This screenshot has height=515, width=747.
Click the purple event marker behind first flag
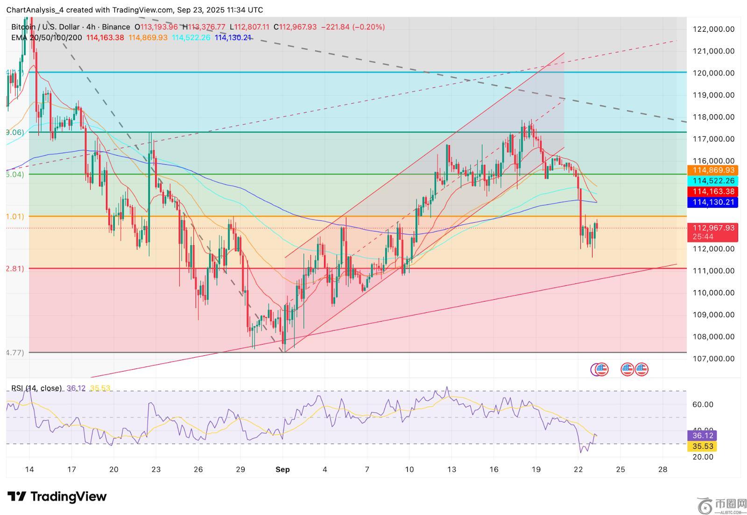coord(594,369)
